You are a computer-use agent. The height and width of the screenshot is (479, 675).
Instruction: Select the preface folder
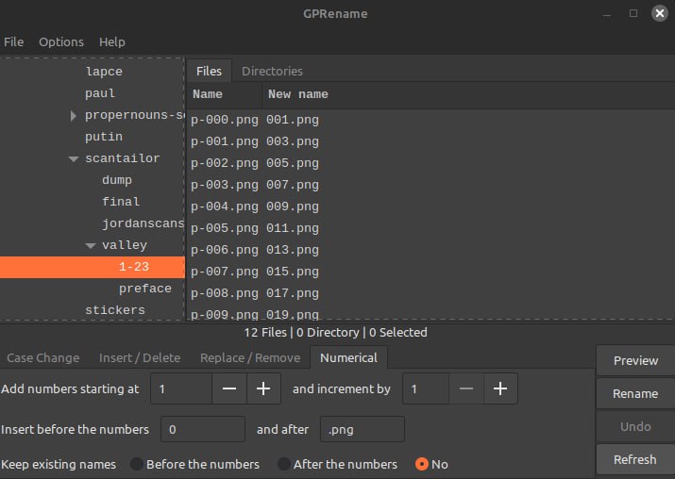point(145,289)
